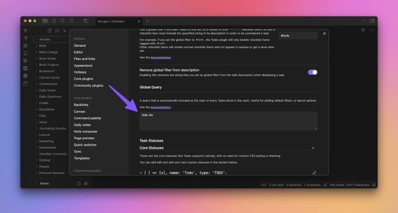Image resolution: width=398 pixels, height=213 pixels.
Task: Click 2 properties in status bar
Action: click(x=312, y=185)
